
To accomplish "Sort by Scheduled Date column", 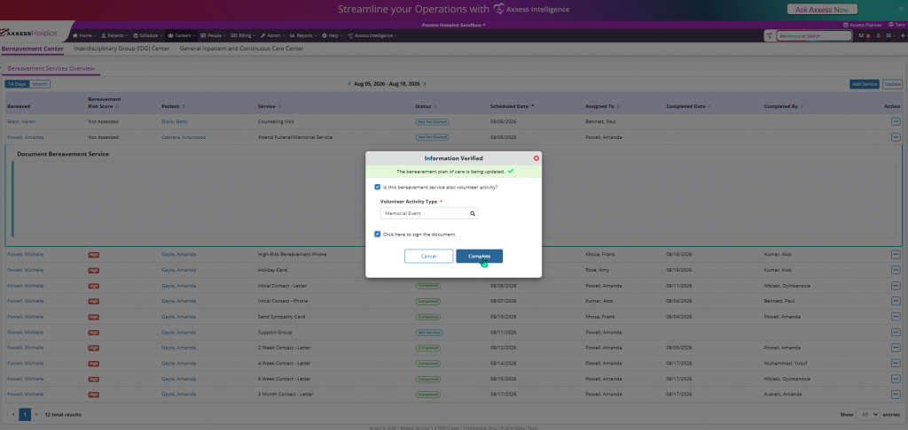I will (x=512, y=106).
